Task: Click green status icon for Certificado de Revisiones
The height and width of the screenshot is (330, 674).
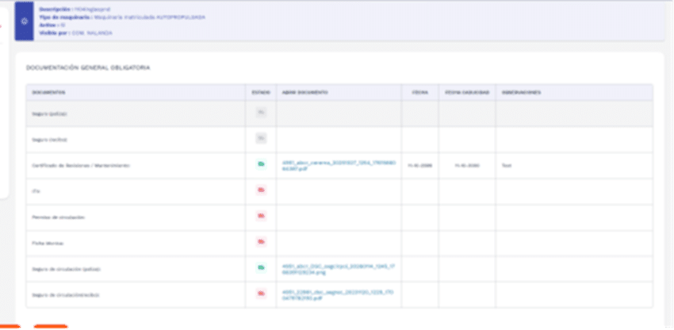Action: point(260,165)
